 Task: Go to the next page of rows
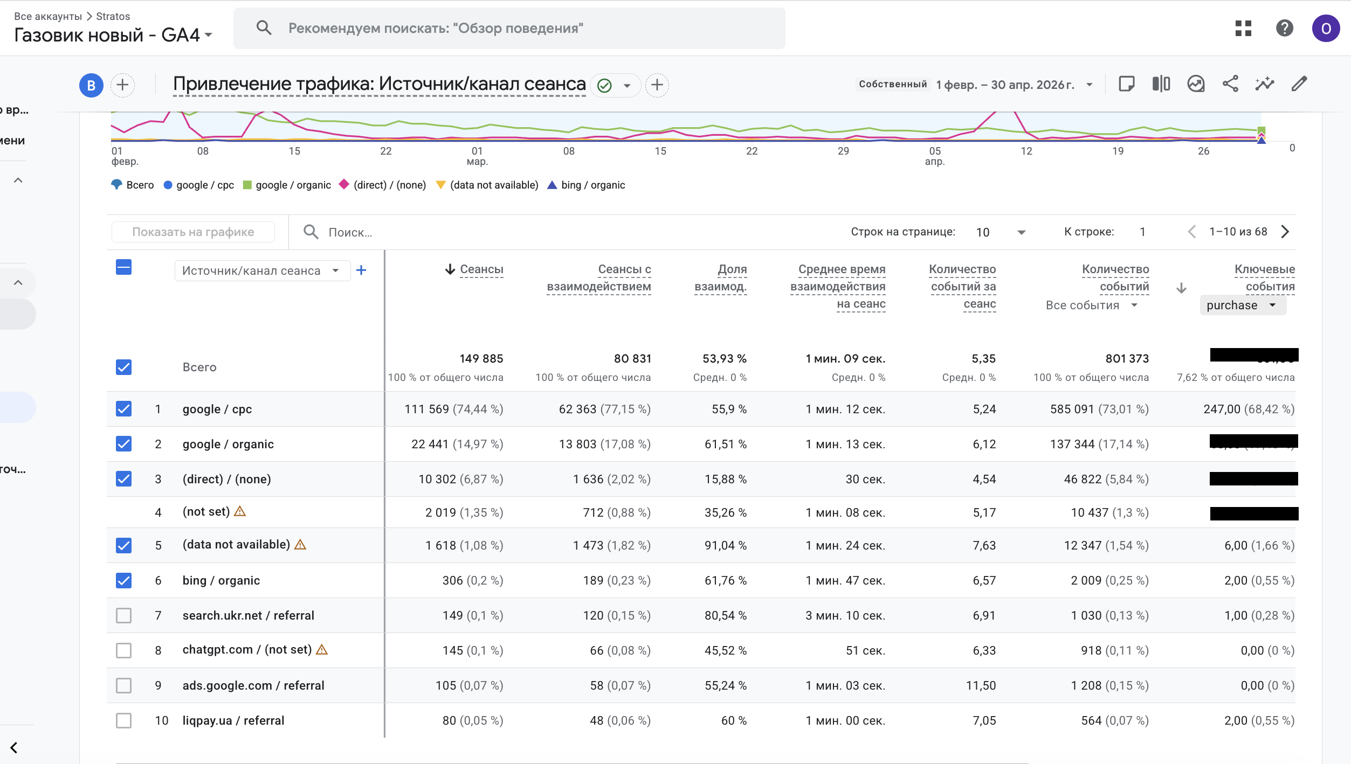[1285, 232]
